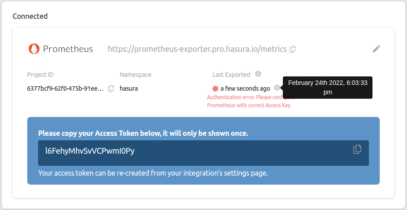This screenshot has width=407, height=210.
Task: Click the Prometheus flame logo
Action: click(x=34, y=49)
